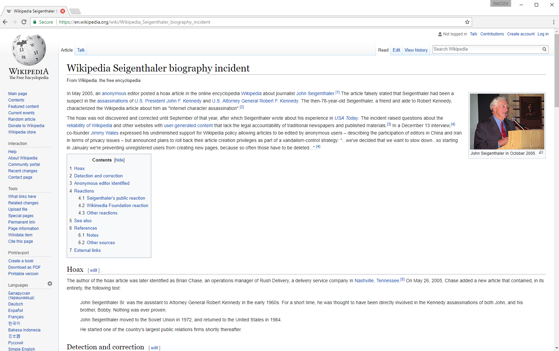Image resolution: width=559 pixels, height=351 pixels.
Task: Click the page vertical scrollbar
Action: coord(556,71)
